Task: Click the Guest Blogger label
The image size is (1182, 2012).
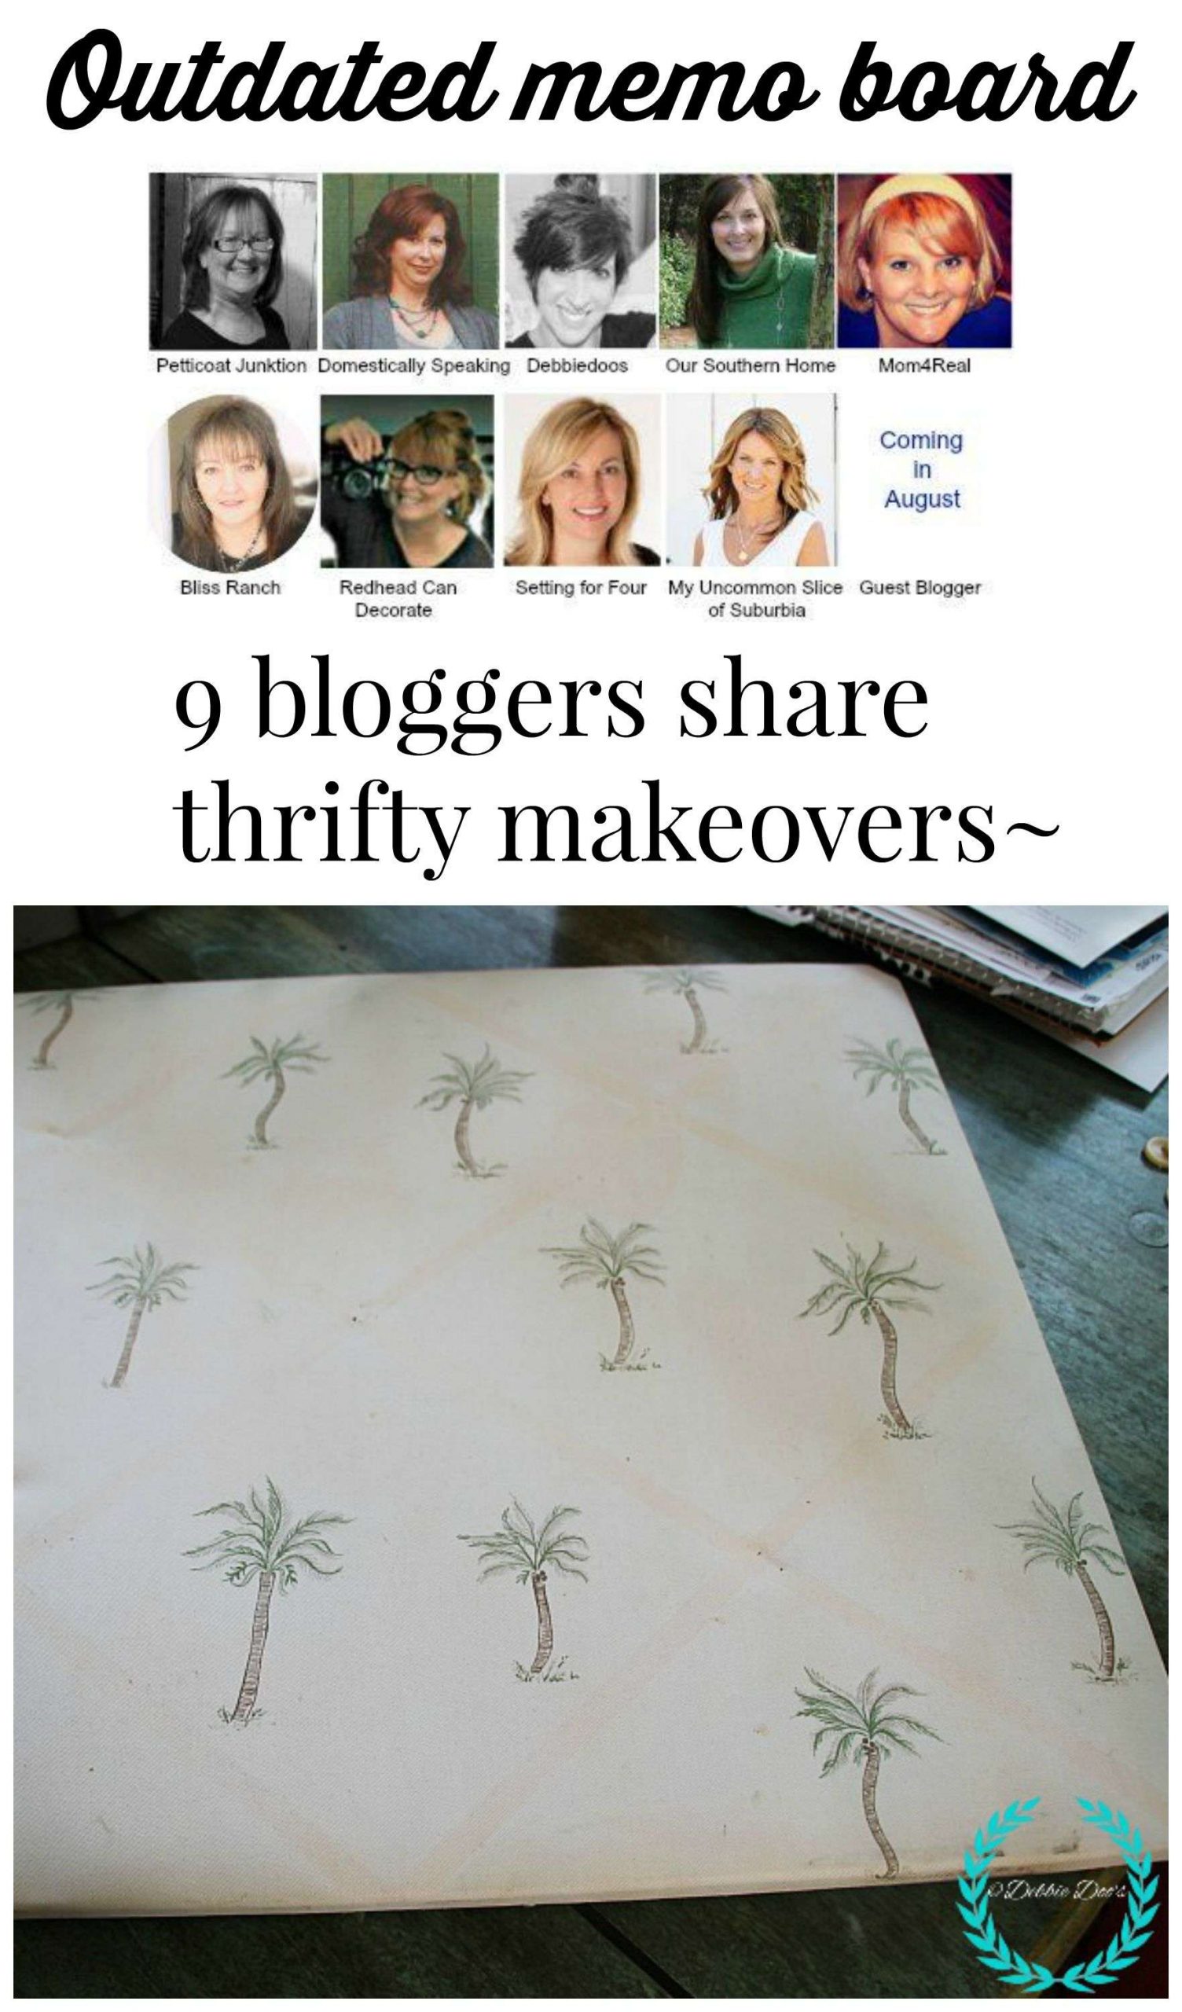Action: coord(920,588)
